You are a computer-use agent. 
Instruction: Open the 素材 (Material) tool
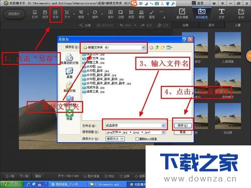coord(110,14)
